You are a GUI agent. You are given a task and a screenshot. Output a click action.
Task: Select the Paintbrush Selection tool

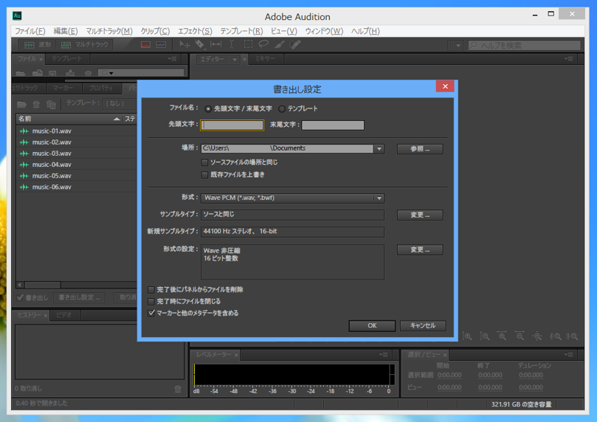pyautogui.click(x=279, y=45)
